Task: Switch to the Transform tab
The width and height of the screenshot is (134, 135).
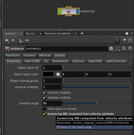Action: pos(13,55)
